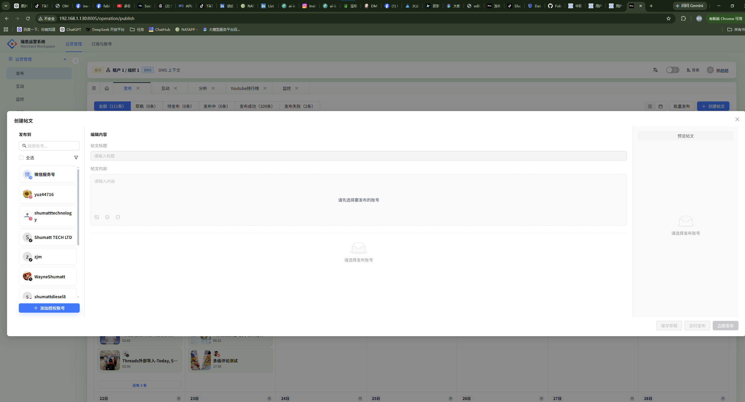
Task: Click the 瑞思运营系统 logo
Action: click(12, 44)
